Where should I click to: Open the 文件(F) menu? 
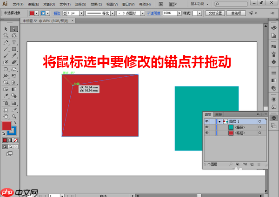[18, 4]
